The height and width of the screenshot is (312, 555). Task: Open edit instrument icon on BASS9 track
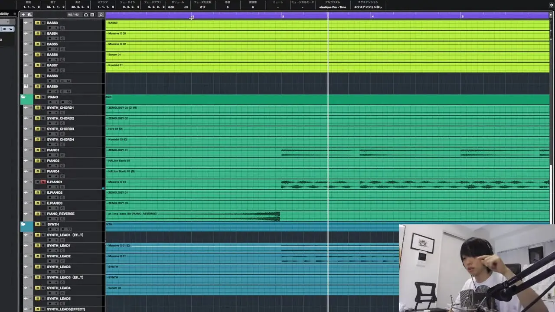pos(69,91)
